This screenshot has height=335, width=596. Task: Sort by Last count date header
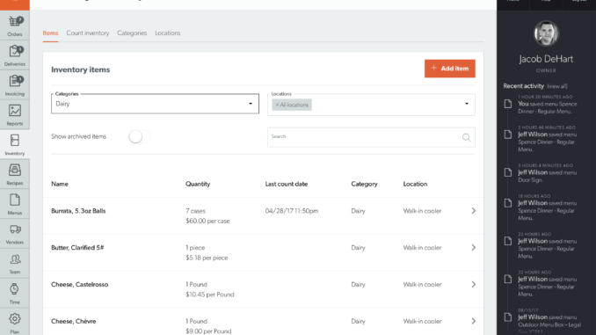[x=287, y=184]
